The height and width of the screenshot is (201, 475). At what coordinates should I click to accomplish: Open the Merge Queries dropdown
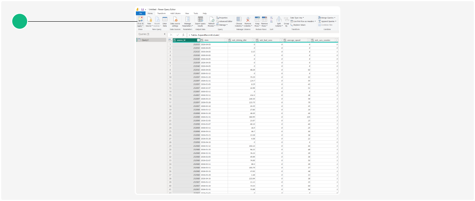327,18
